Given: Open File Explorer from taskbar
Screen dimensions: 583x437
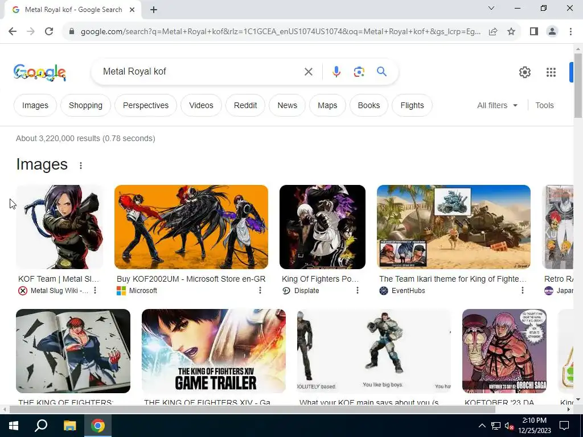Looking at the screenshot, I should (x=69, y=426).
